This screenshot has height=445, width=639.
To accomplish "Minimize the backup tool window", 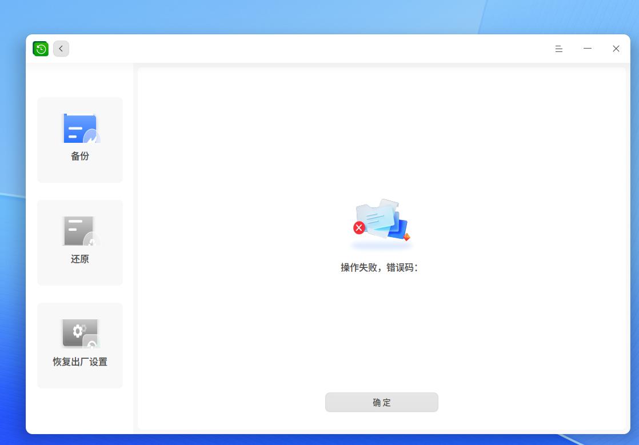I will [587, 49].
